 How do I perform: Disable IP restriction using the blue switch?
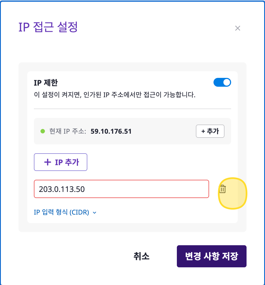coord(222,83)
